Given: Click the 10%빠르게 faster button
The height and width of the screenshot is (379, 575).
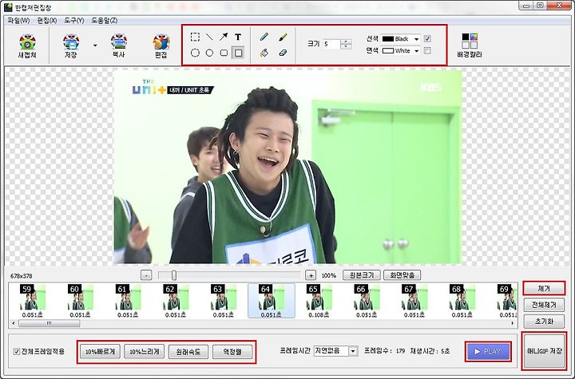Looking at the screenshot, I should (100, 352).
